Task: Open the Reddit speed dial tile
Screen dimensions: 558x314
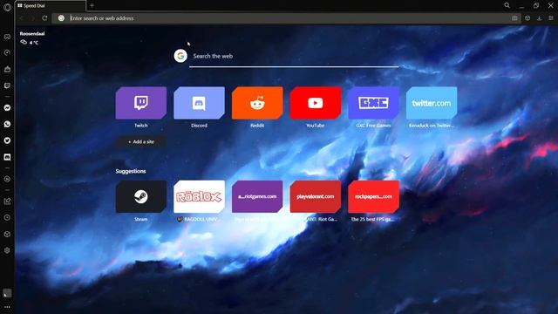Action: pyautogui.click(x=257, y=103)
